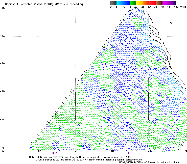187x164 pixels.
Task: Click the 'Data buffer is 22 hrs' note line
Action: click(89, 160)
